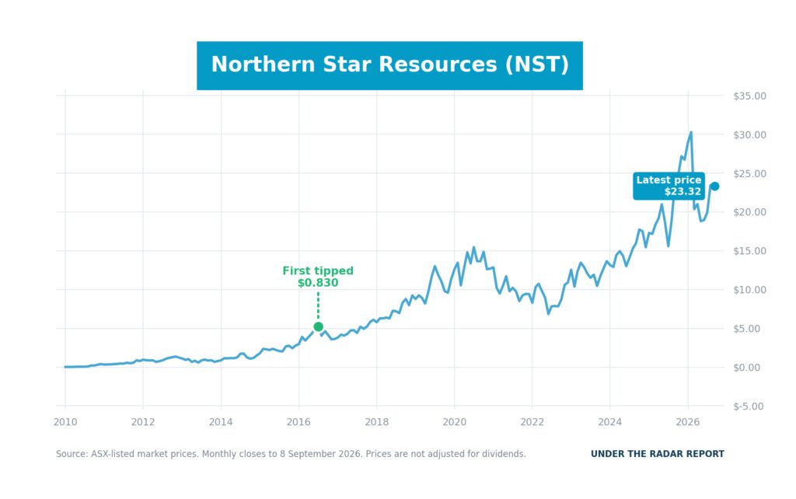This screenshot has height=499, width=796.
Task: Click the 2020 x-axis label
Action: tap(454, 422)
